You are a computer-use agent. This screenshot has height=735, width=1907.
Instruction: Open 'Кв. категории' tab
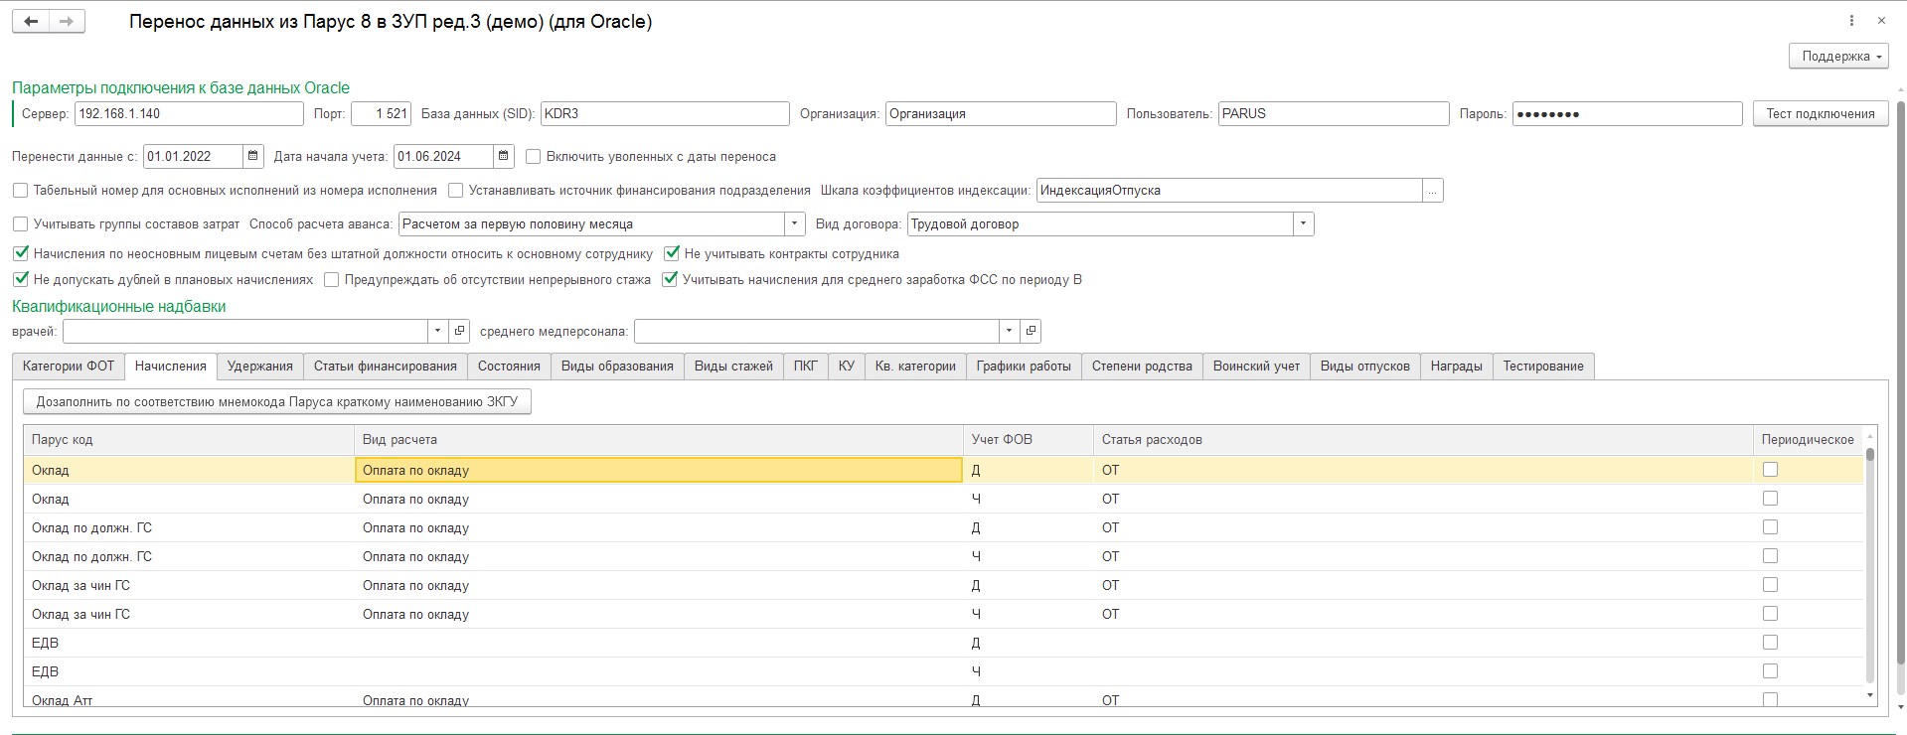(915, 367)
